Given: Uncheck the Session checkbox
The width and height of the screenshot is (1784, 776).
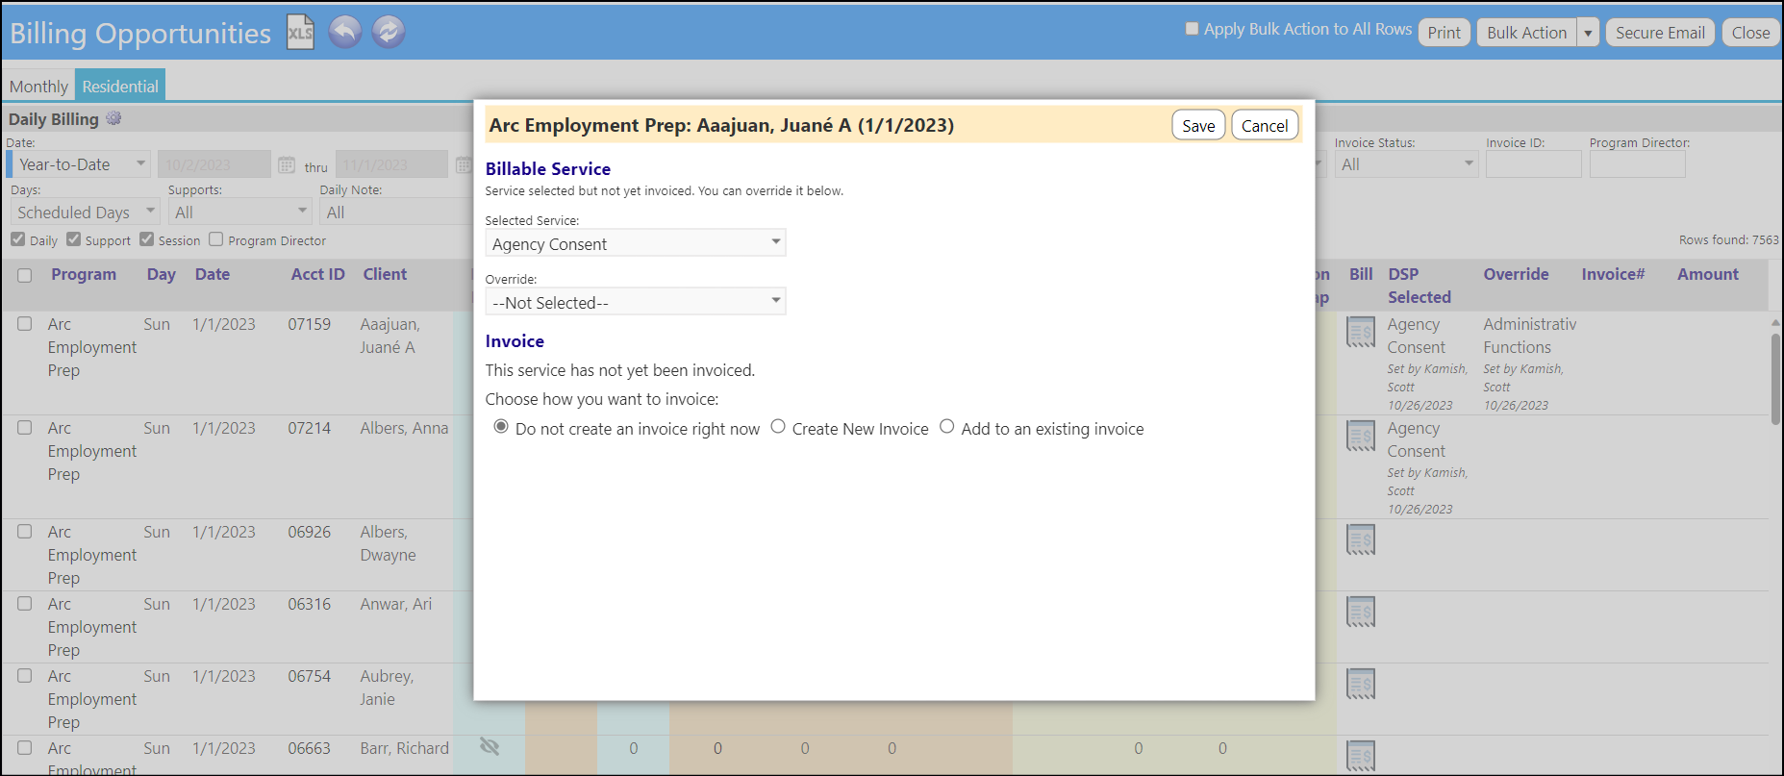Looking at the screenshot, I should [147, 239].
